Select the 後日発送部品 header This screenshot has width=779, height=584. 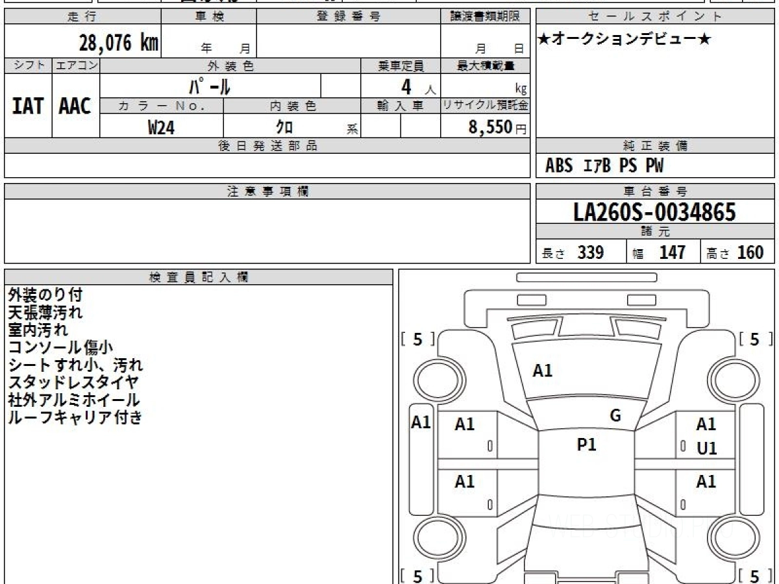(x=267, y=146)
